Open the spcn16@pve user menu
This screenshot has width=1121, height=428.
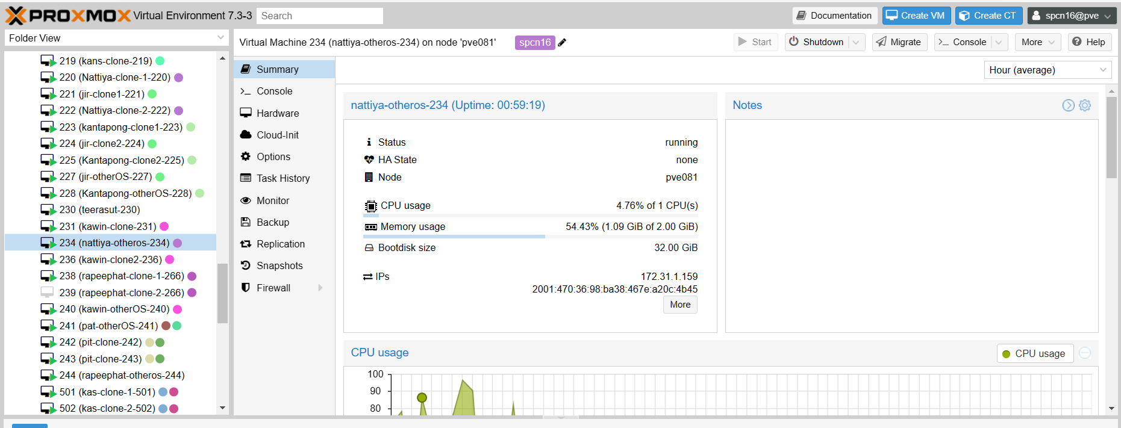click(x=1072, y=16)
